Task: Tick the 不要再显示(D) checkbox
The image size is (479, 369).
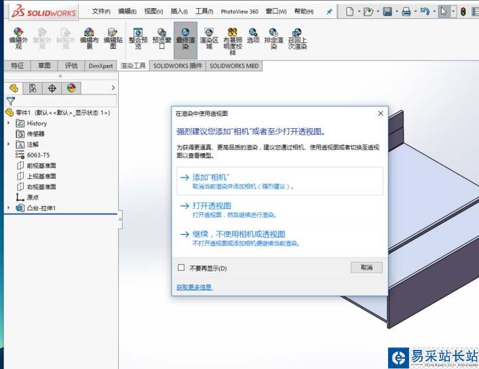Action: (x=181, y=267)
